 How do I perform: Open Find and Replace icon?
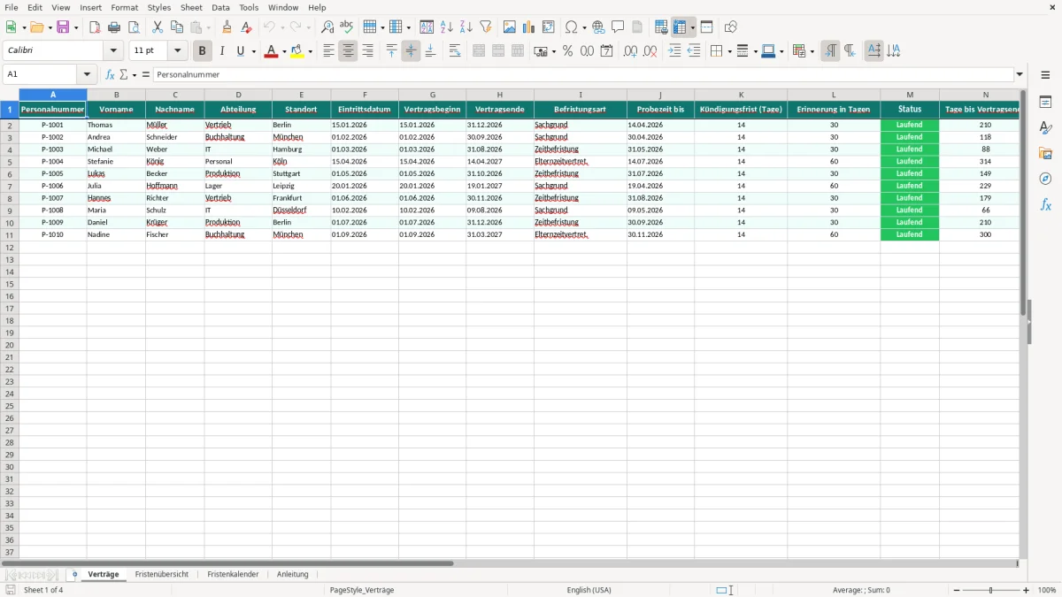tap(327, 27)
